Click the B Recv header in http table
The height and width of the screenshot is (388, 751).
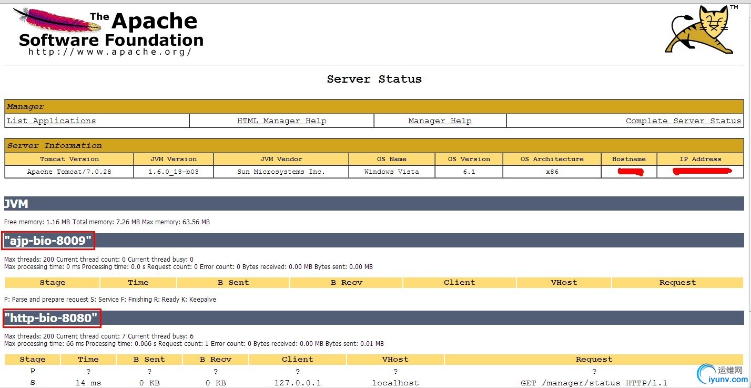click(216, 360)
